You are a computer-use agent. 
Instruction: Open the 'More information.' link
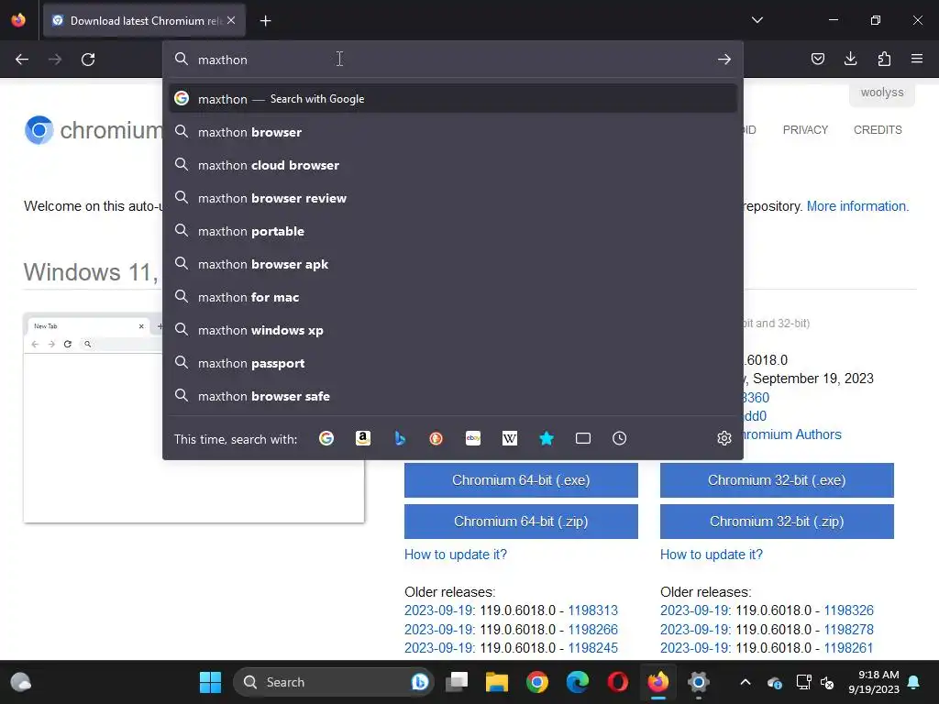(x=857, y=206)
